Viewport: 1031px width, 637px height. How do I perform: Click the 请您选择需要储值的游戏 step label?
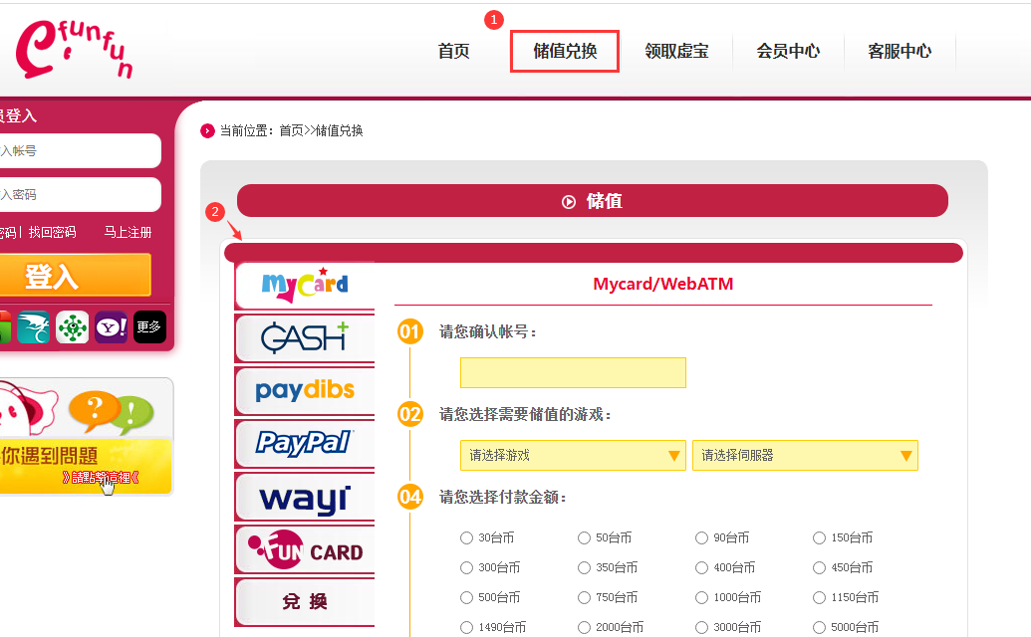[525, 414]
